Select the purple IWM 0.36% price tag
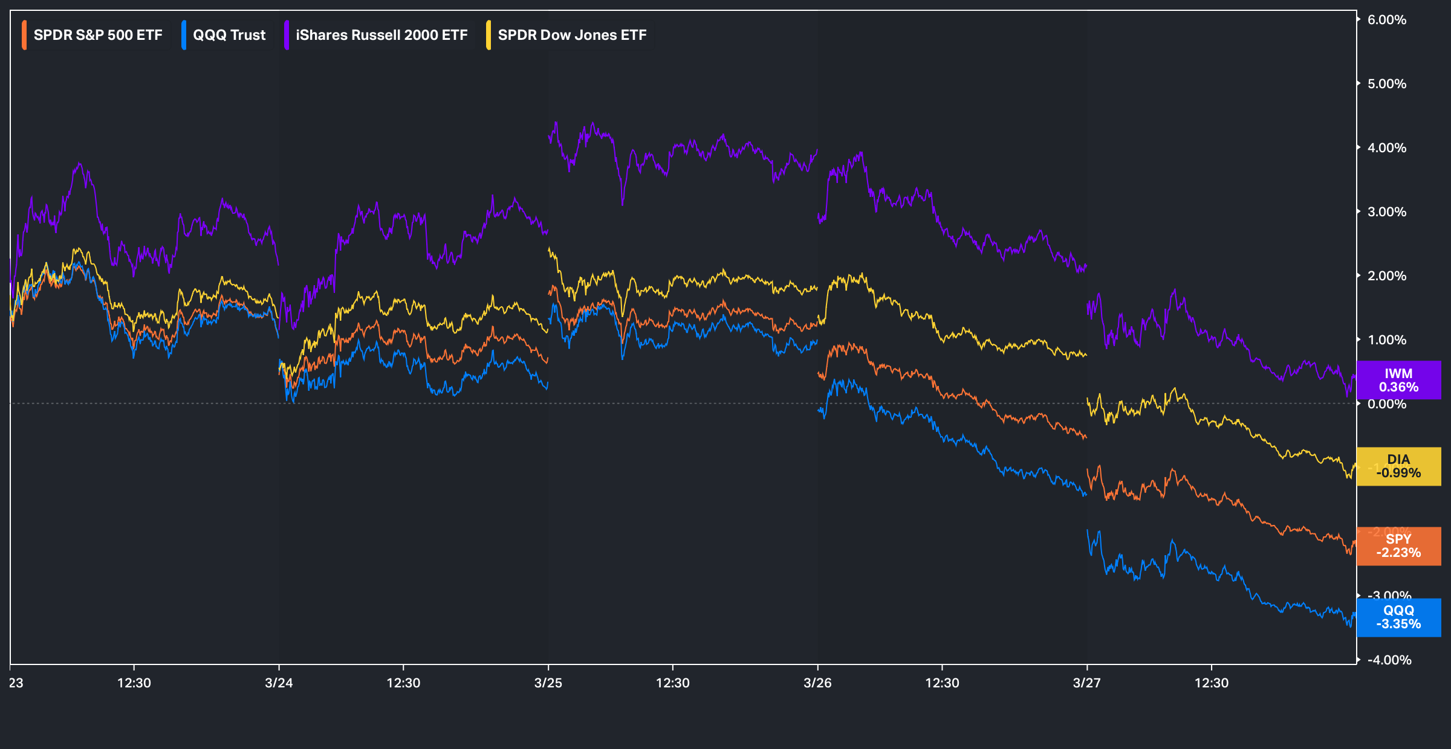1451x749 pixels. point(1398,380)
